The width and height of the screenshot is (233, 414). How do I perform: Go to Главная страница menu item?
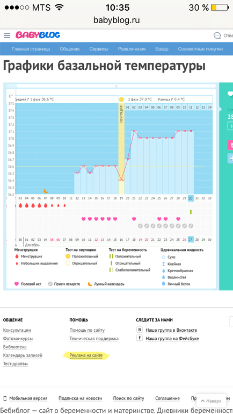(31, 49)
